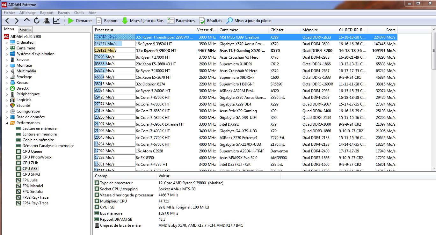Open Lecture en mémoire benchmark
Image resolution: width=436 pixels, height=235 pixels.
[x=39, y=129]
